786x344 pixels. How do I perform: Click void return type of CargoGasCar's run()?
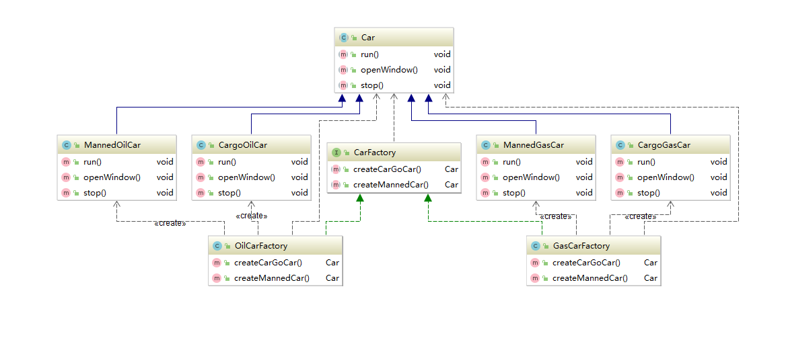click(x=718, y=162)
